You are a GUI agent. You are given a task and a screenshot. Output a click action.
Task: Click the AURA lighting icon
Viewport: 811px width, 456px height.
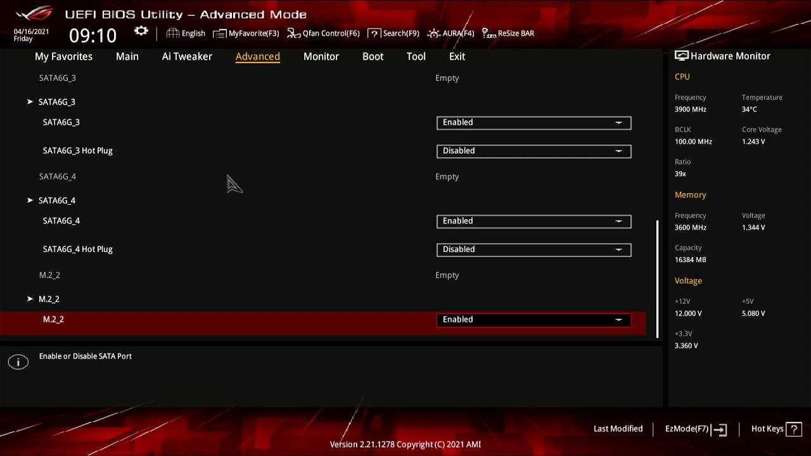[x=434, y=33]
